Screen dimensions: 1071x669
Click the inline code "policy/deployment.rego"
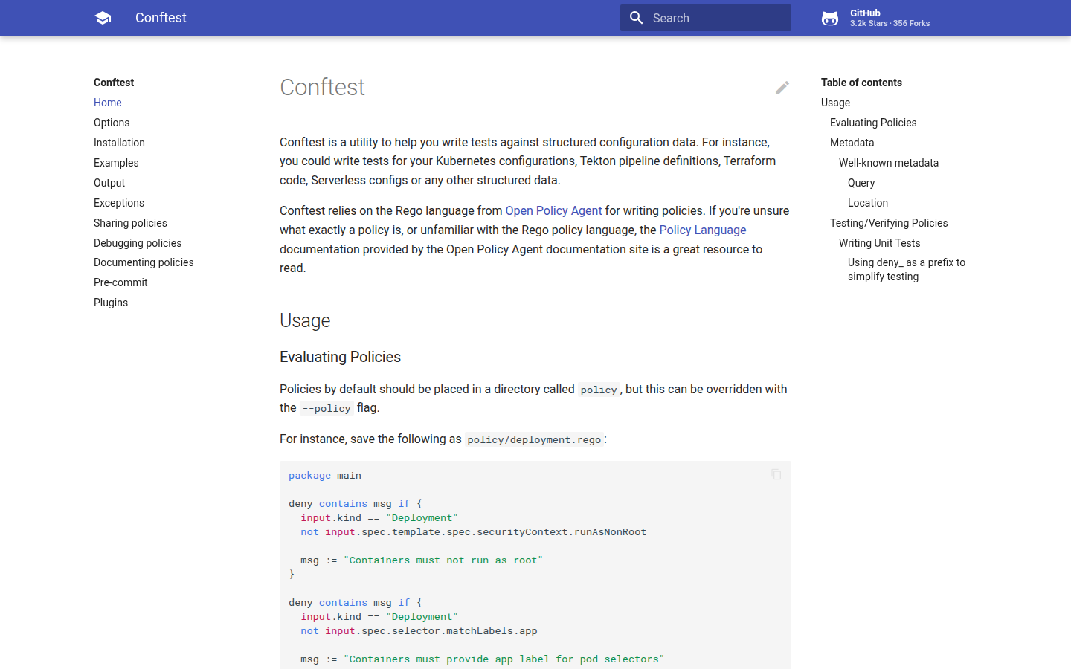534,439
